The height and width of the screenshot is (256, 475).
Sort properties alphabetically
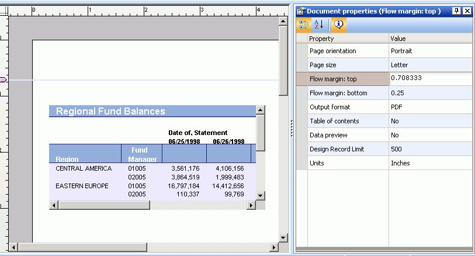[319, 24]
